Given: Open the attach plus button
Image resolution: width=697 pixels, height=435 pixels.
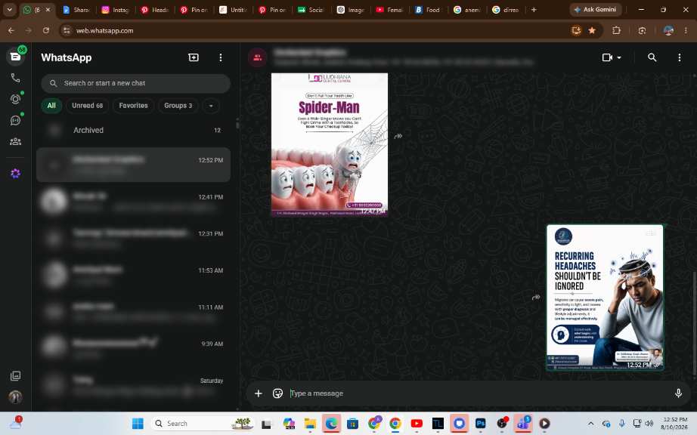Looking at the screenshot, I should 259,393.
